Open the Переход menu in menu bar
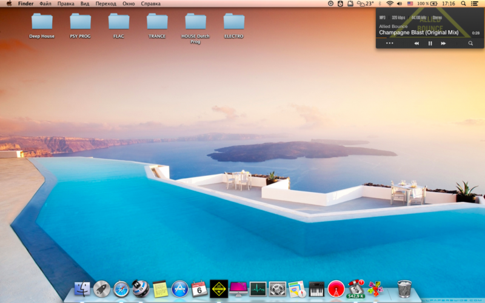485x303 pixels. tap(105, 4)
